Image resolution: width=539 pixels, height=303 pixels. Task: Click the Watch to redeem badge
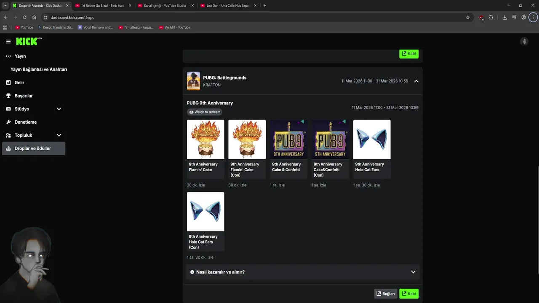click(x=205, y=112)
